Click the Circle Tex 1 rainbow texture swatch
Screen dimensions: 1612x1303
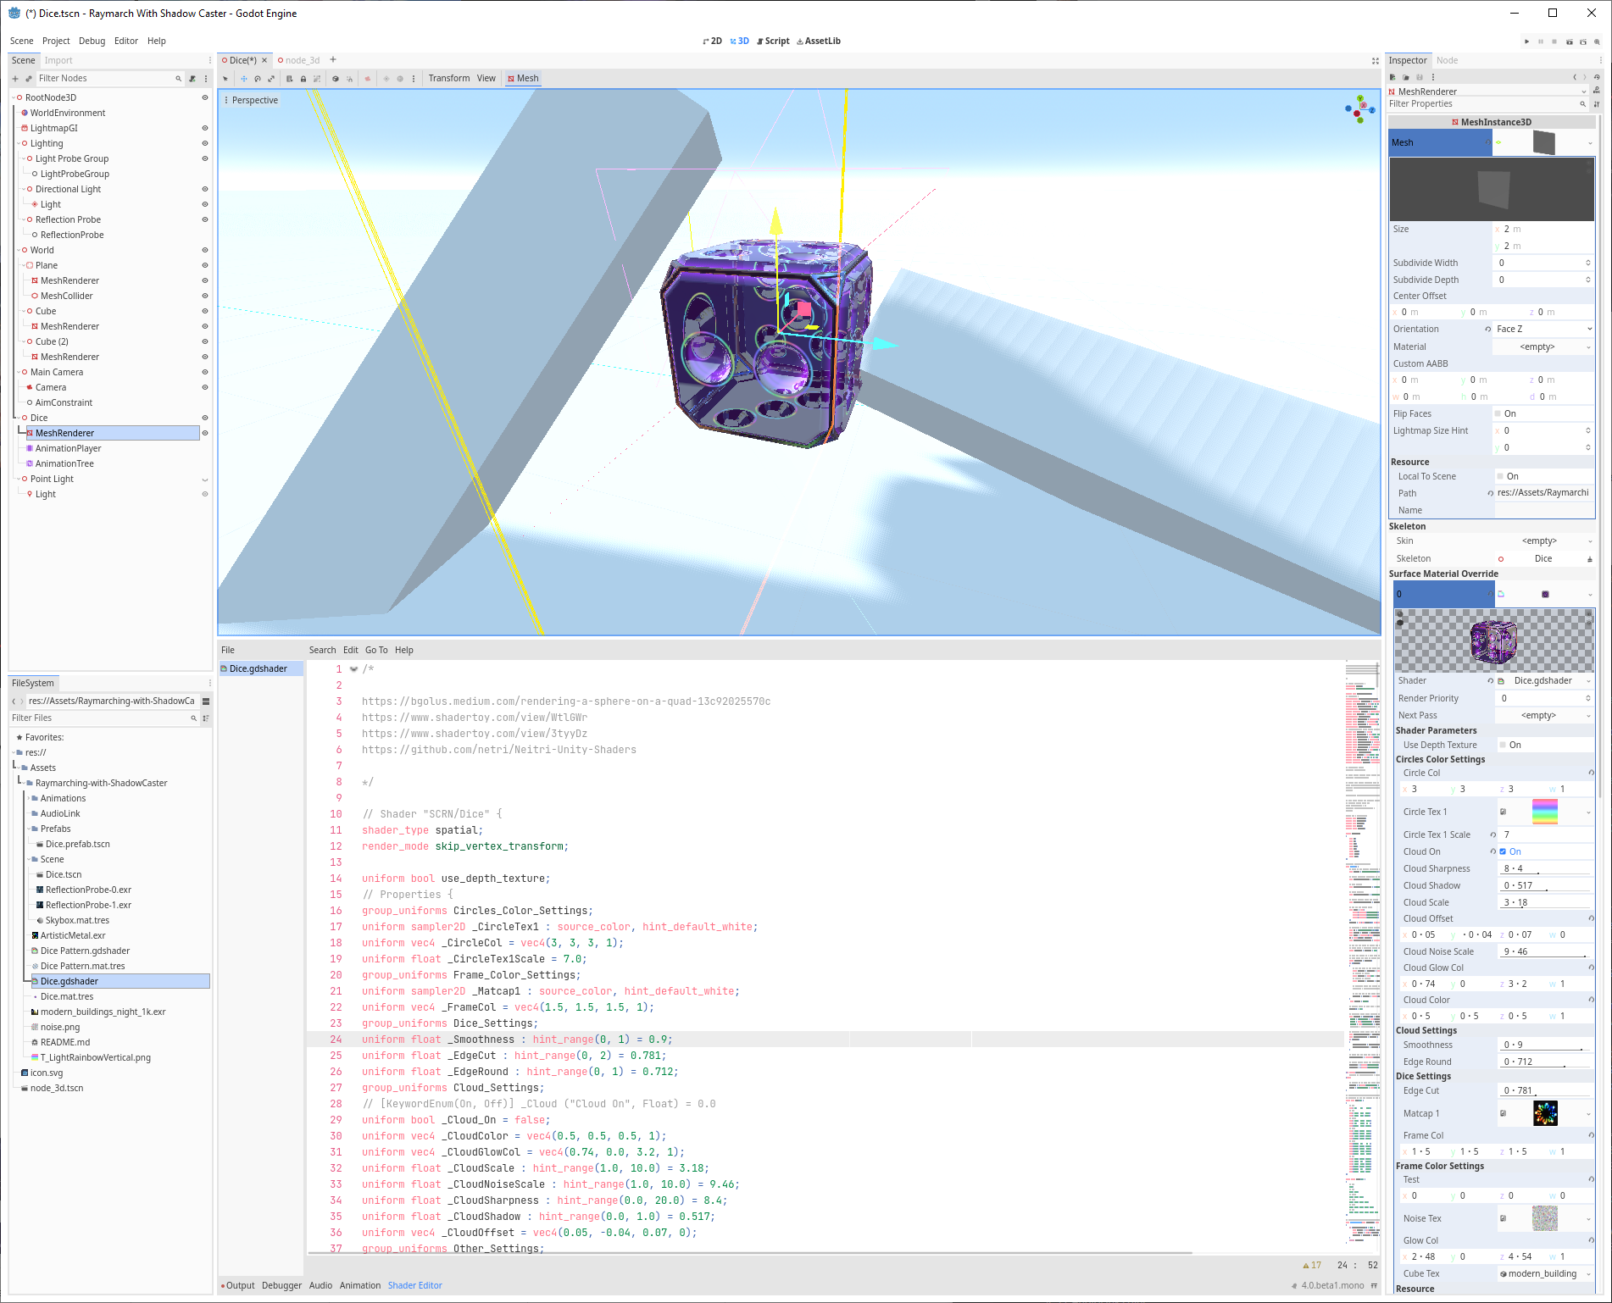coord(1545,812)
